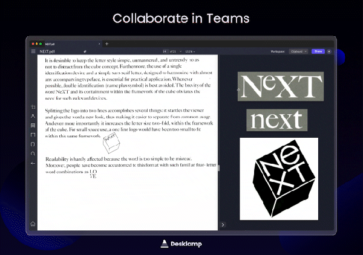The image size is (363, 255).
Task: Open the hamburger menu beside NEXT.pdf
Action: pos(33,51)
